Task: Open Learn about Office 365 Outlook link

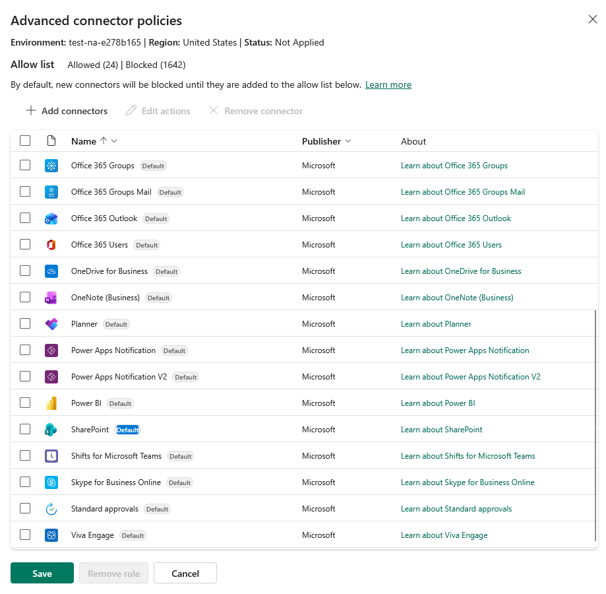Action: click(x=456, y=218)
